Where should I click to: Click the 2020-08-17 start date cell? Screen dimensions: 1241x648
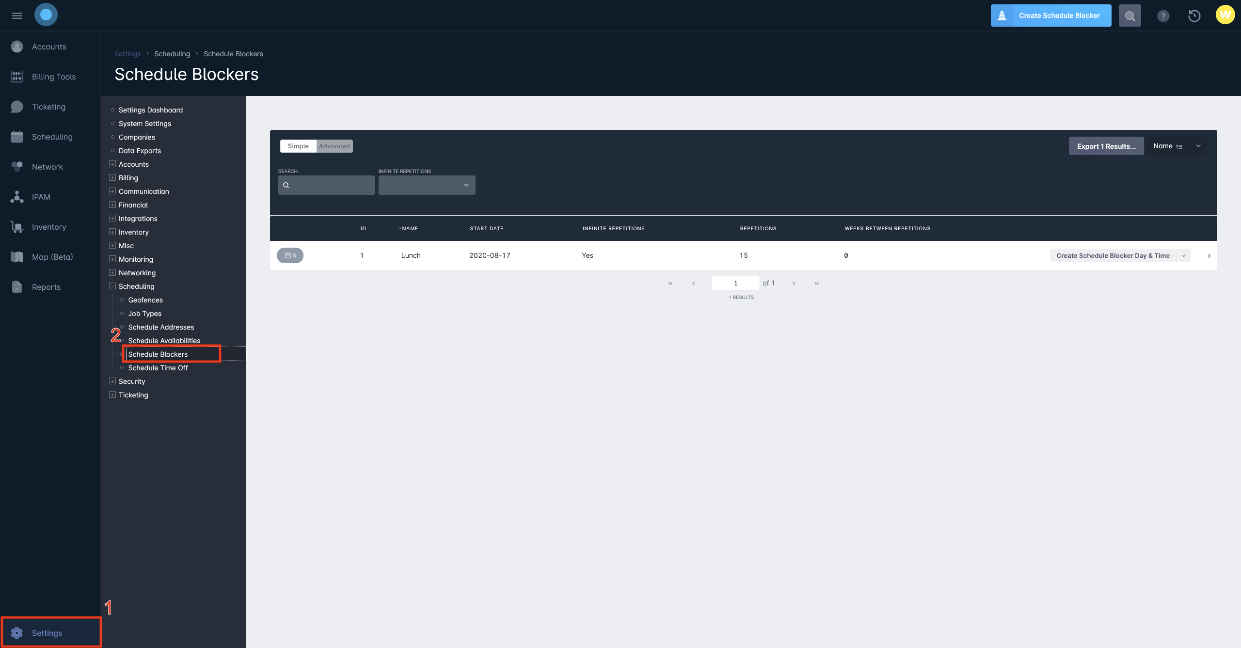tap(490, 255)
